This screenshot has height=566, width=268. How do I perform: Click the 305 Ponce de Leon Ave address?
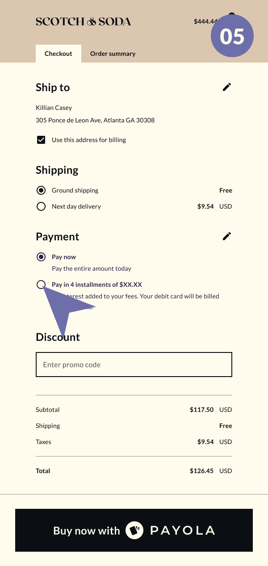[x=95, y=120]
